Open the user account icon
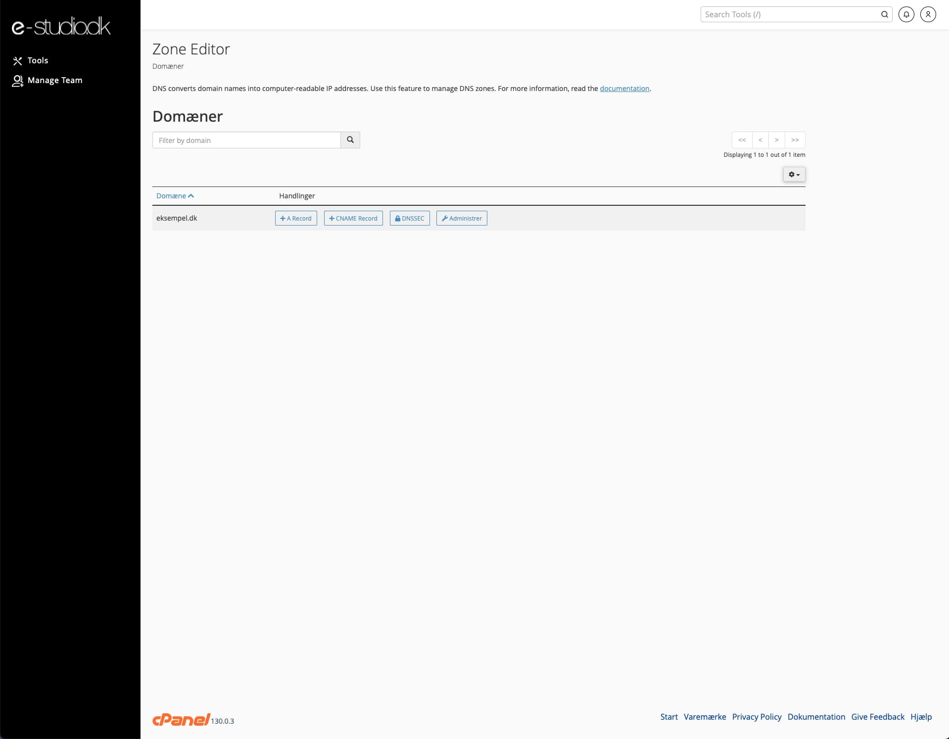The height and width of the screenshot is (739, 949). click(x=928, y=14)
